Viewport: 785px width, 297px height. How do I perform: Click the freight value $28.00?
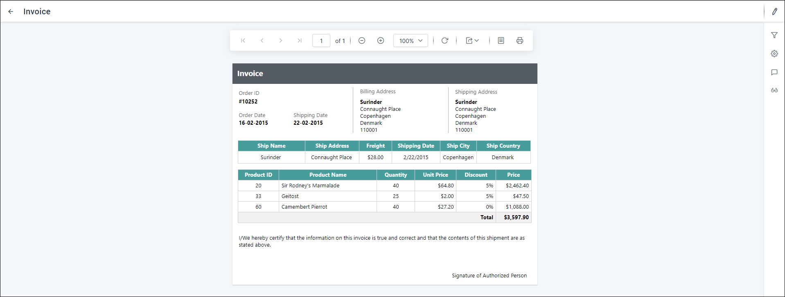click(x=375, y=157)
